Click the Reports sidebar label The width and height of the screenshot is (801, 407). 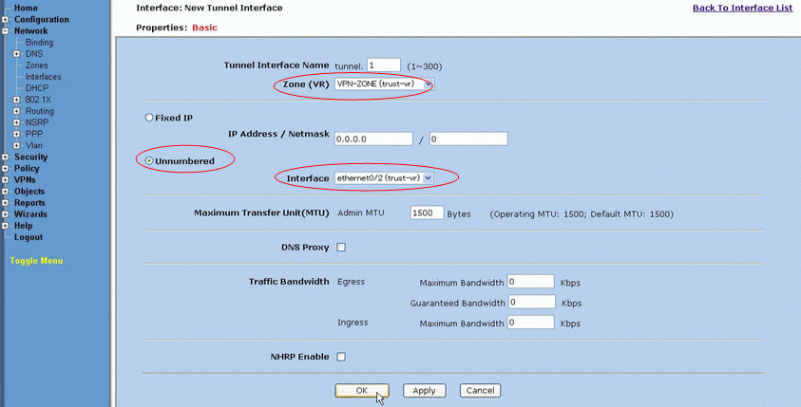(x=29, y=203)
